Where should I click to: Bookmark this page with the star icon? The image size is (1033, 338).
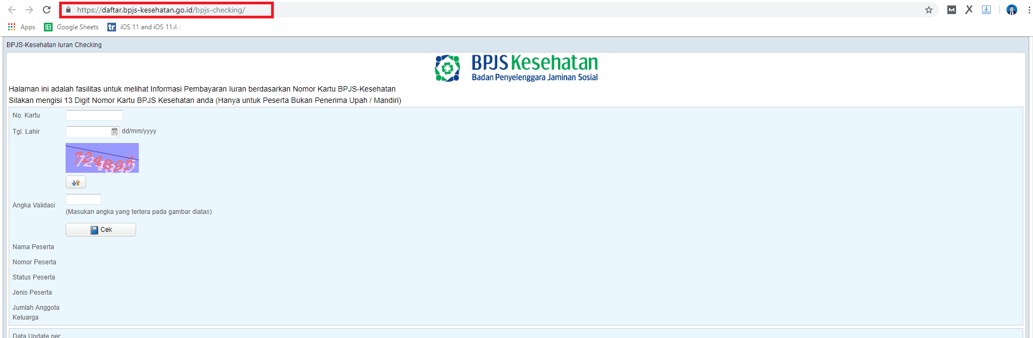tap(929, 10)
